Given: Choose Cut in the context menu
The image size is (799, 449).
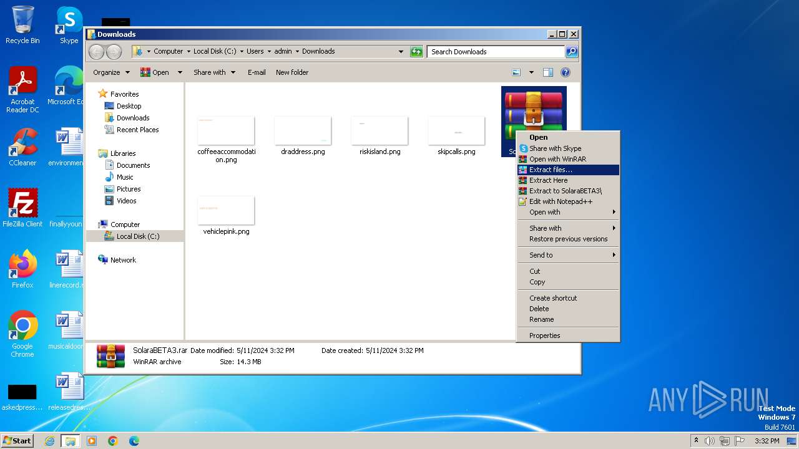Looking at the screenshot, I should point(568,271).
